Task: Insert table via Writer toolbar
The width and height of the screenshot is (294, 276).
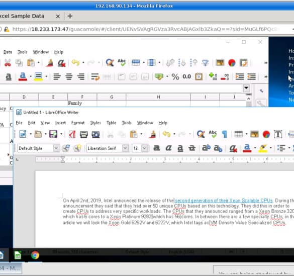Action: [x=239, y=134]
